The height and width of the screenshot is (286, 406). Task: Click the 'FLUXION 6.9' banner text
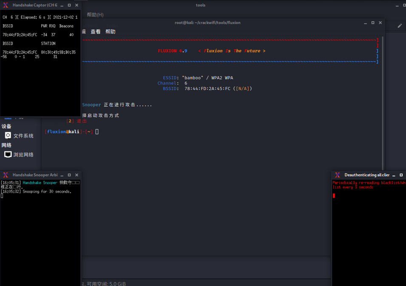[x=173, y=51]
